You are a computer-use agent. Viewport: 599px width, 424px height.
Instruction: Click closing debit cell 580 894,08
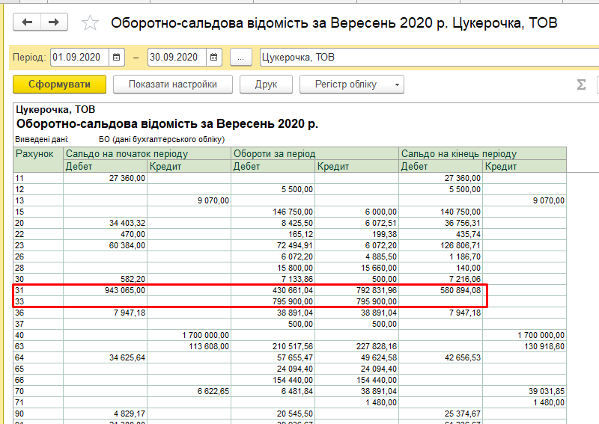pos(455,289)
